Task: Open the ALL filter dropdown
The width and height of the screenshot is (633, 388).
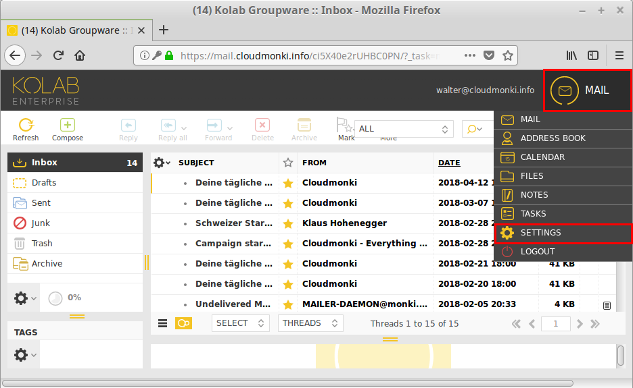Action: tap(404, 129)
